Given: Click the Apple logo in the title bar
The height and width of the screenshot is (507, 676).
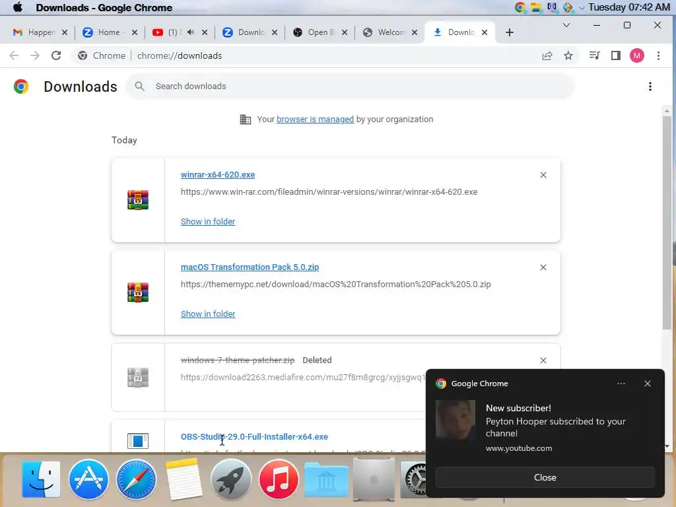Looking at the screenshot, I should tap(18, 7).
